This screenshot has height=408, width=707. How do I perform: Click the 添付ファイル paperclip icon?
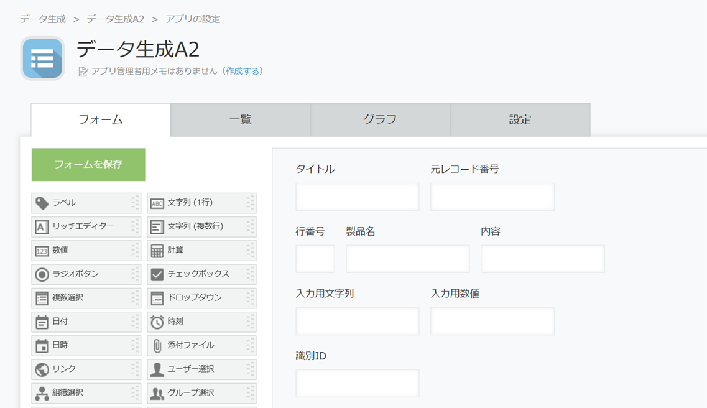point(157,346)
